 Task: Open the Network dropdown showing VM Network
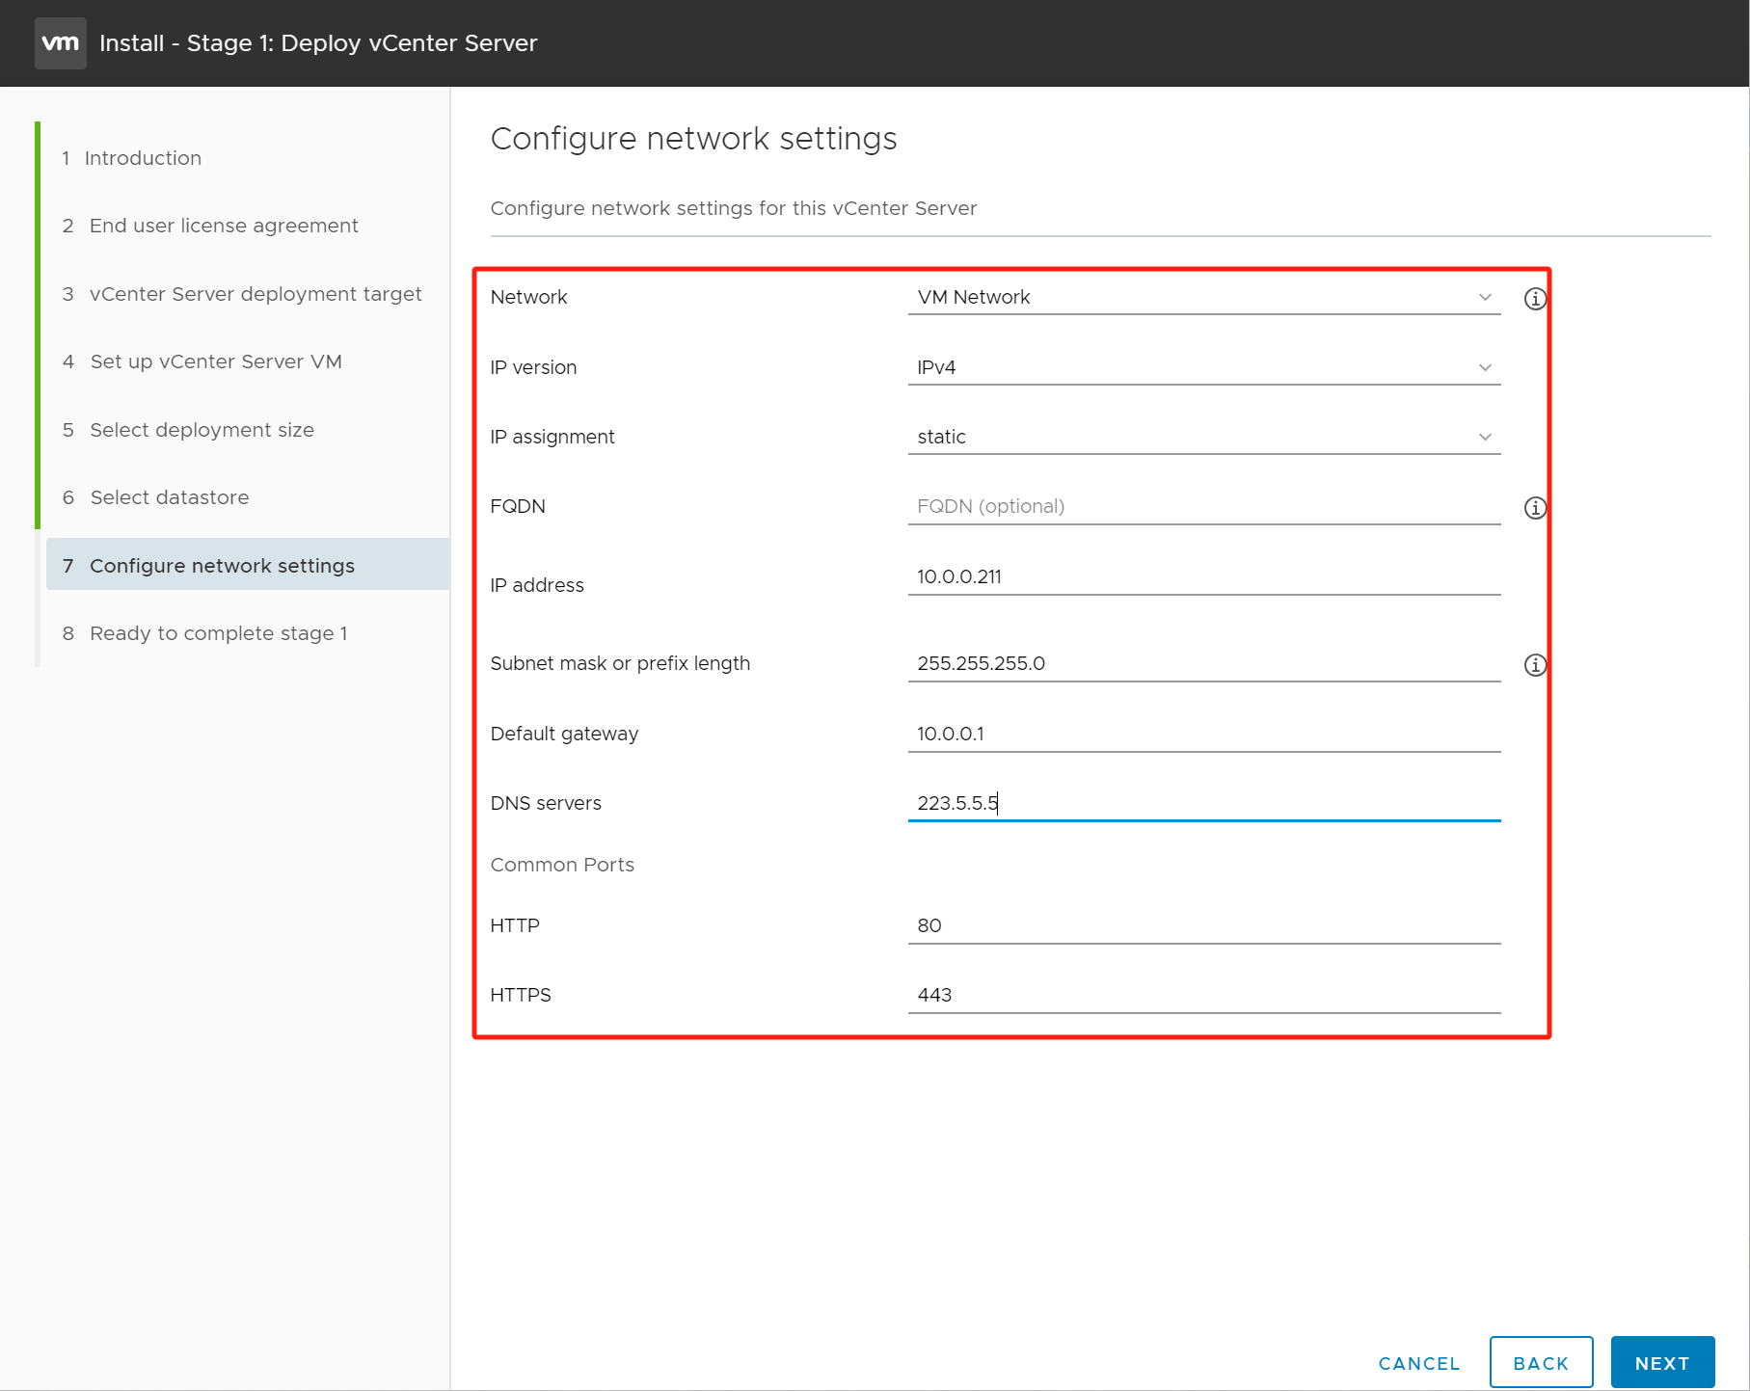click(1202, 298)
